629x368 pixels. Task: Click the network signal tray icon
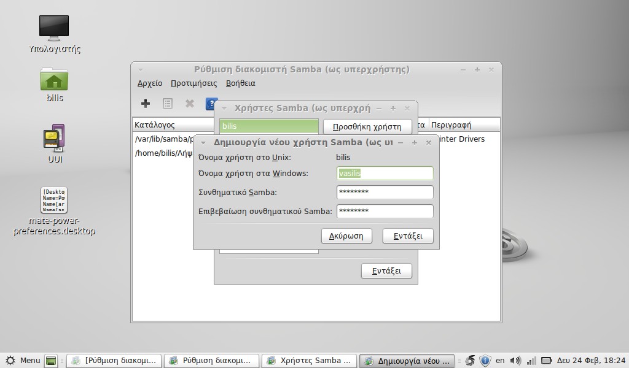click(531, 361)
